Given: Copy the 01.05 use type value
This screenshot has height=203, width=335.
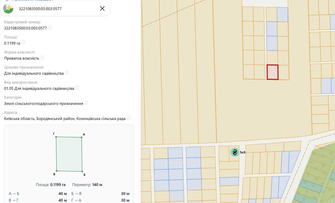Looking at the screenshot, I should pos(77,88).
